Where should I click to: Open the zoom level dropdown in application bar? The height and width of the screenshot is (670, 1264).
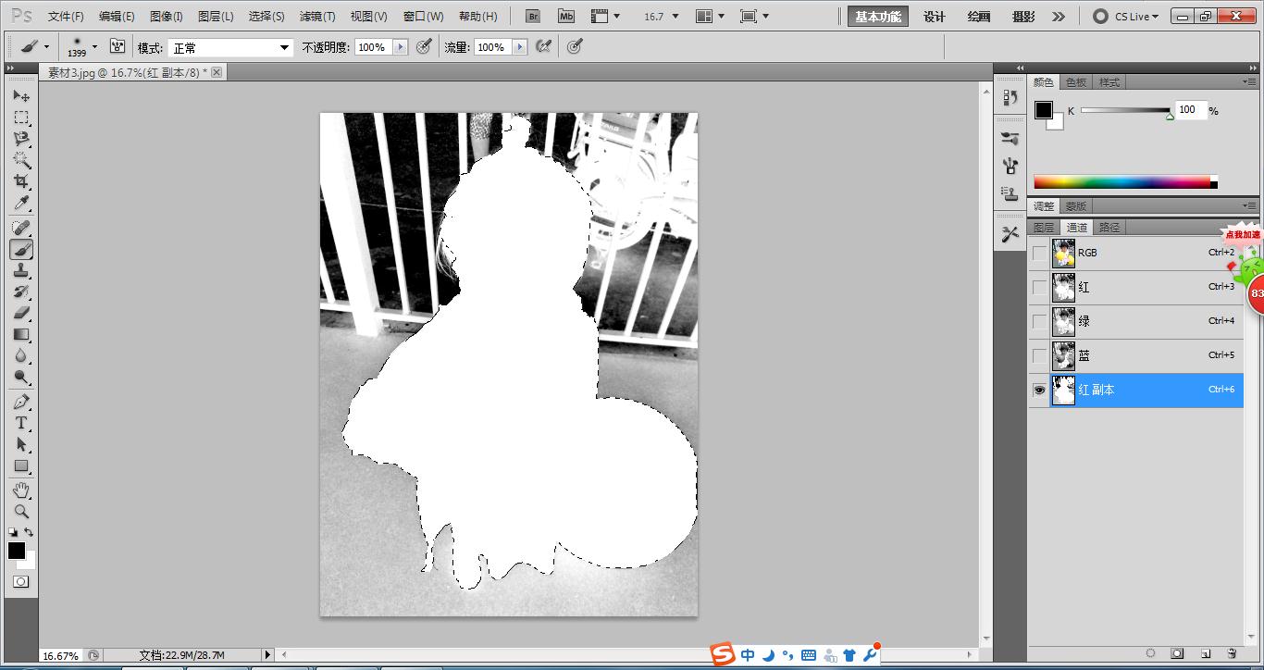[675, 16]
